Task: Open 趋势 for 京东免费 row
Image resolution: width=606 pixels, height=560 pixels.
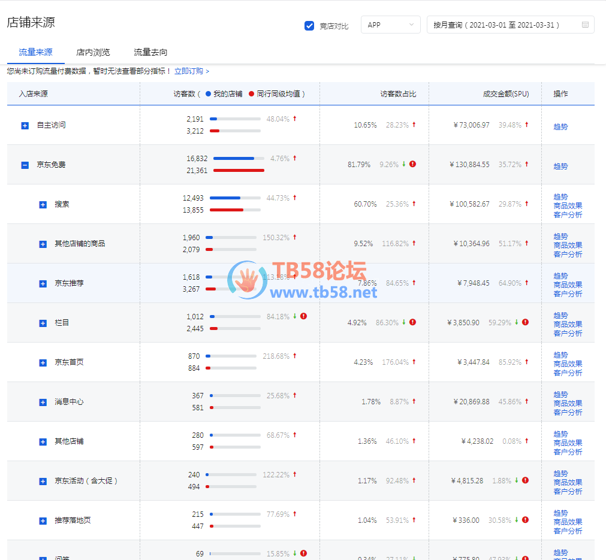Action: click(x=560, y=167)
